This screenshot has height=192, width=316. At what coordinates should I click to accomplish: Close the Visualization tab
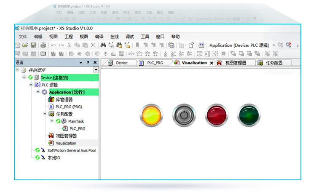pyautogui.click(x=212, y=63)
